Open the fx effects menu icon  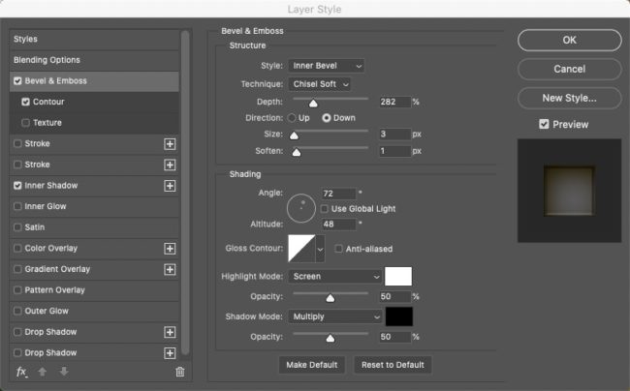[21, 372]
